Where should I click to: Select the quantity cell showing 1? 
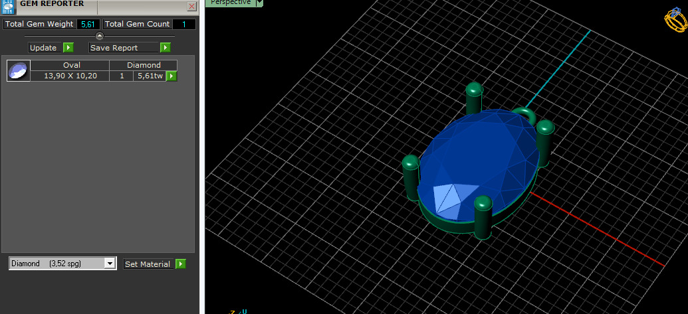[122, 76]
